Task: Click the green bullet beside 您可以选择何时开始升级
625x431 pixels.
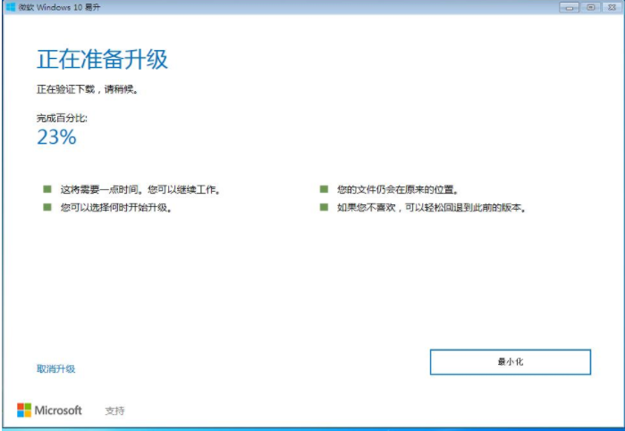Action: click(x=47, y=207)
